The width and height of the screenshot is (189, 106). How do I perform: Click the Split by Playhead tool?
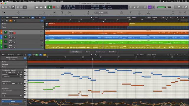(x=44, y=13)
